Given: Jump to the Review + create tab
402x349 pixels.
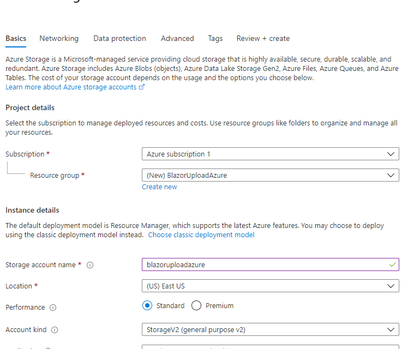Looking at the screenshot, I should [263, 39].
